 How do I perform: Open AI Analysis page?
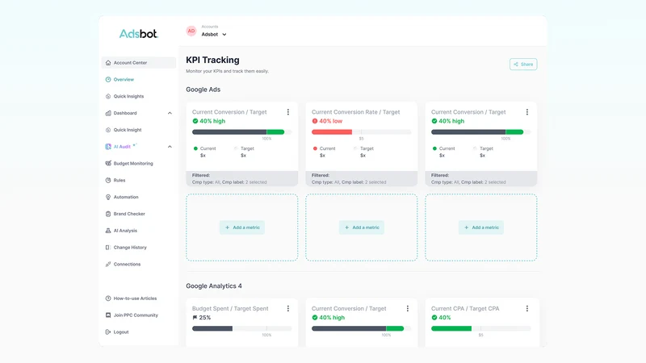coord(125,231)
